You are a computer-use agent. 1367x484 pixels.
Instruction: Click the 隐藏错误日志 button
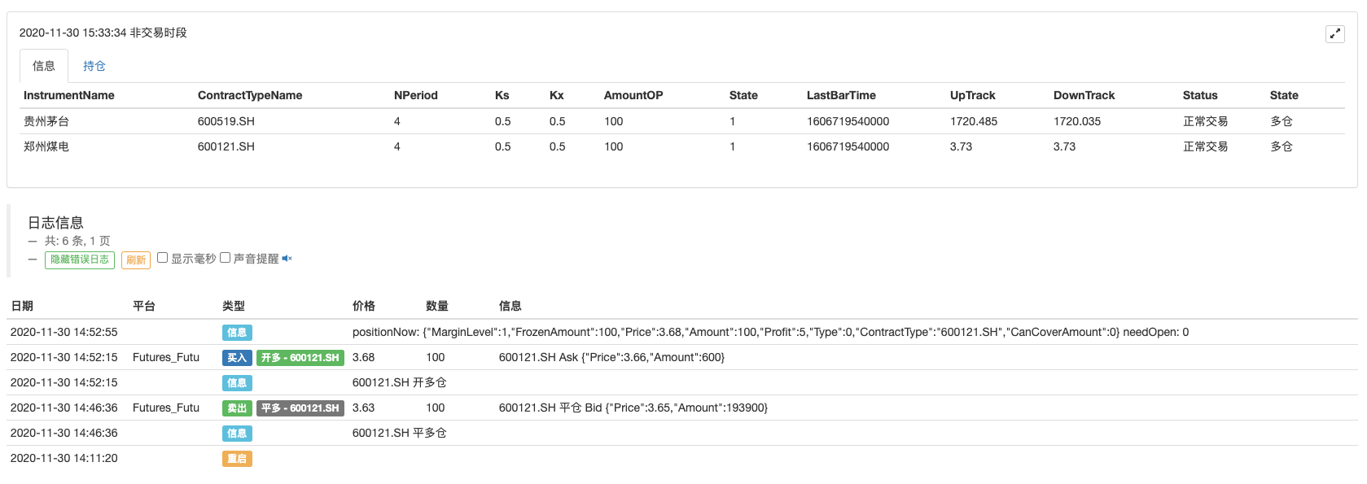click(x=80, y=259)
